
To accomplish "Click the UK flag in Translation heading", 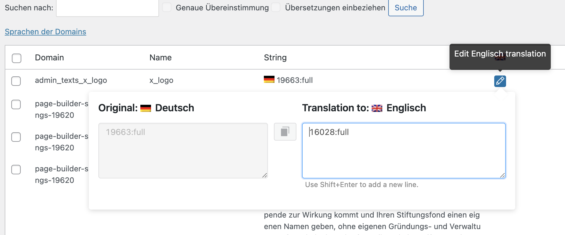I will click(377, 108).
